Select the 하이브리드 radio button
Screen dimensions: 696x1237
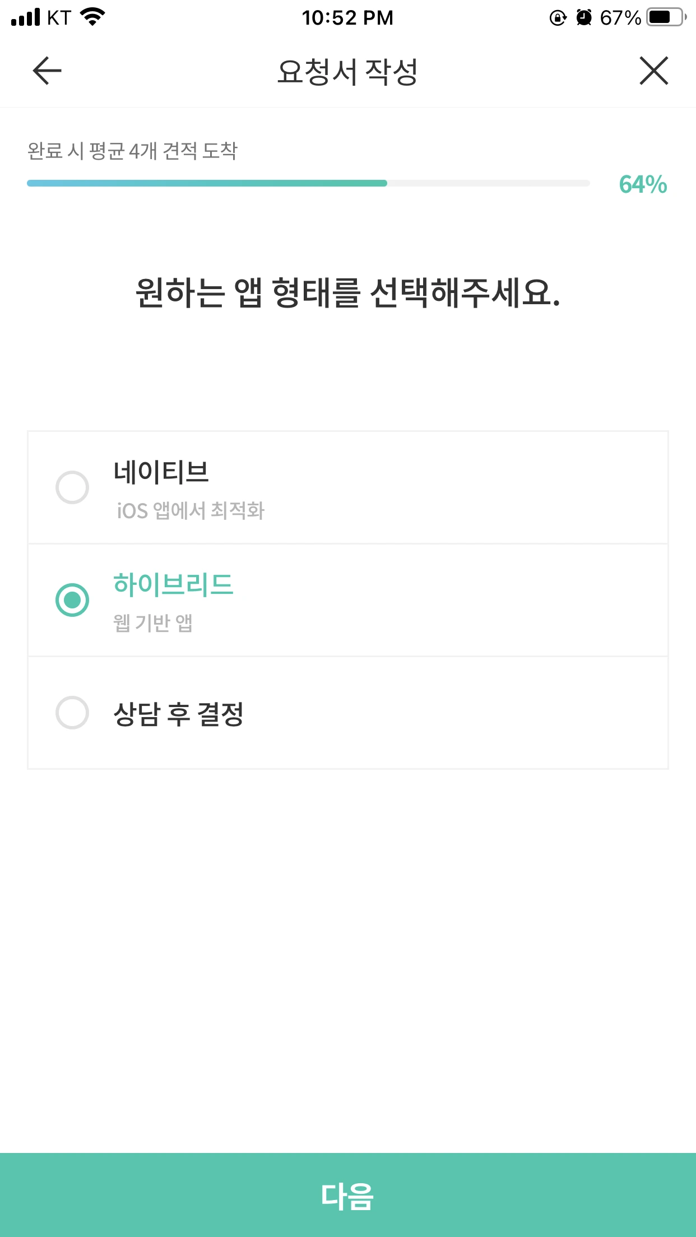point(72,600)
